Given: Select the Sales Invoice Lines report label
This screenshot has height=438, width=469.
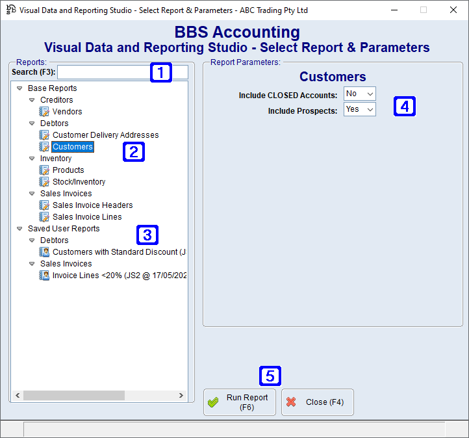Looking at the screenshot, I should tap(87, 217).
